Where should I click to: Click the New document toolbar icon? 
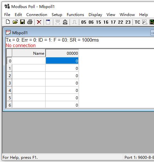click(x=8, y=22)
